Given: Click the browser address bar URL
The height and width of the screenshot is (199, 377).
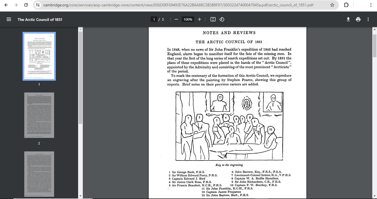Looking at the screenshot, I should pos(178,5).
